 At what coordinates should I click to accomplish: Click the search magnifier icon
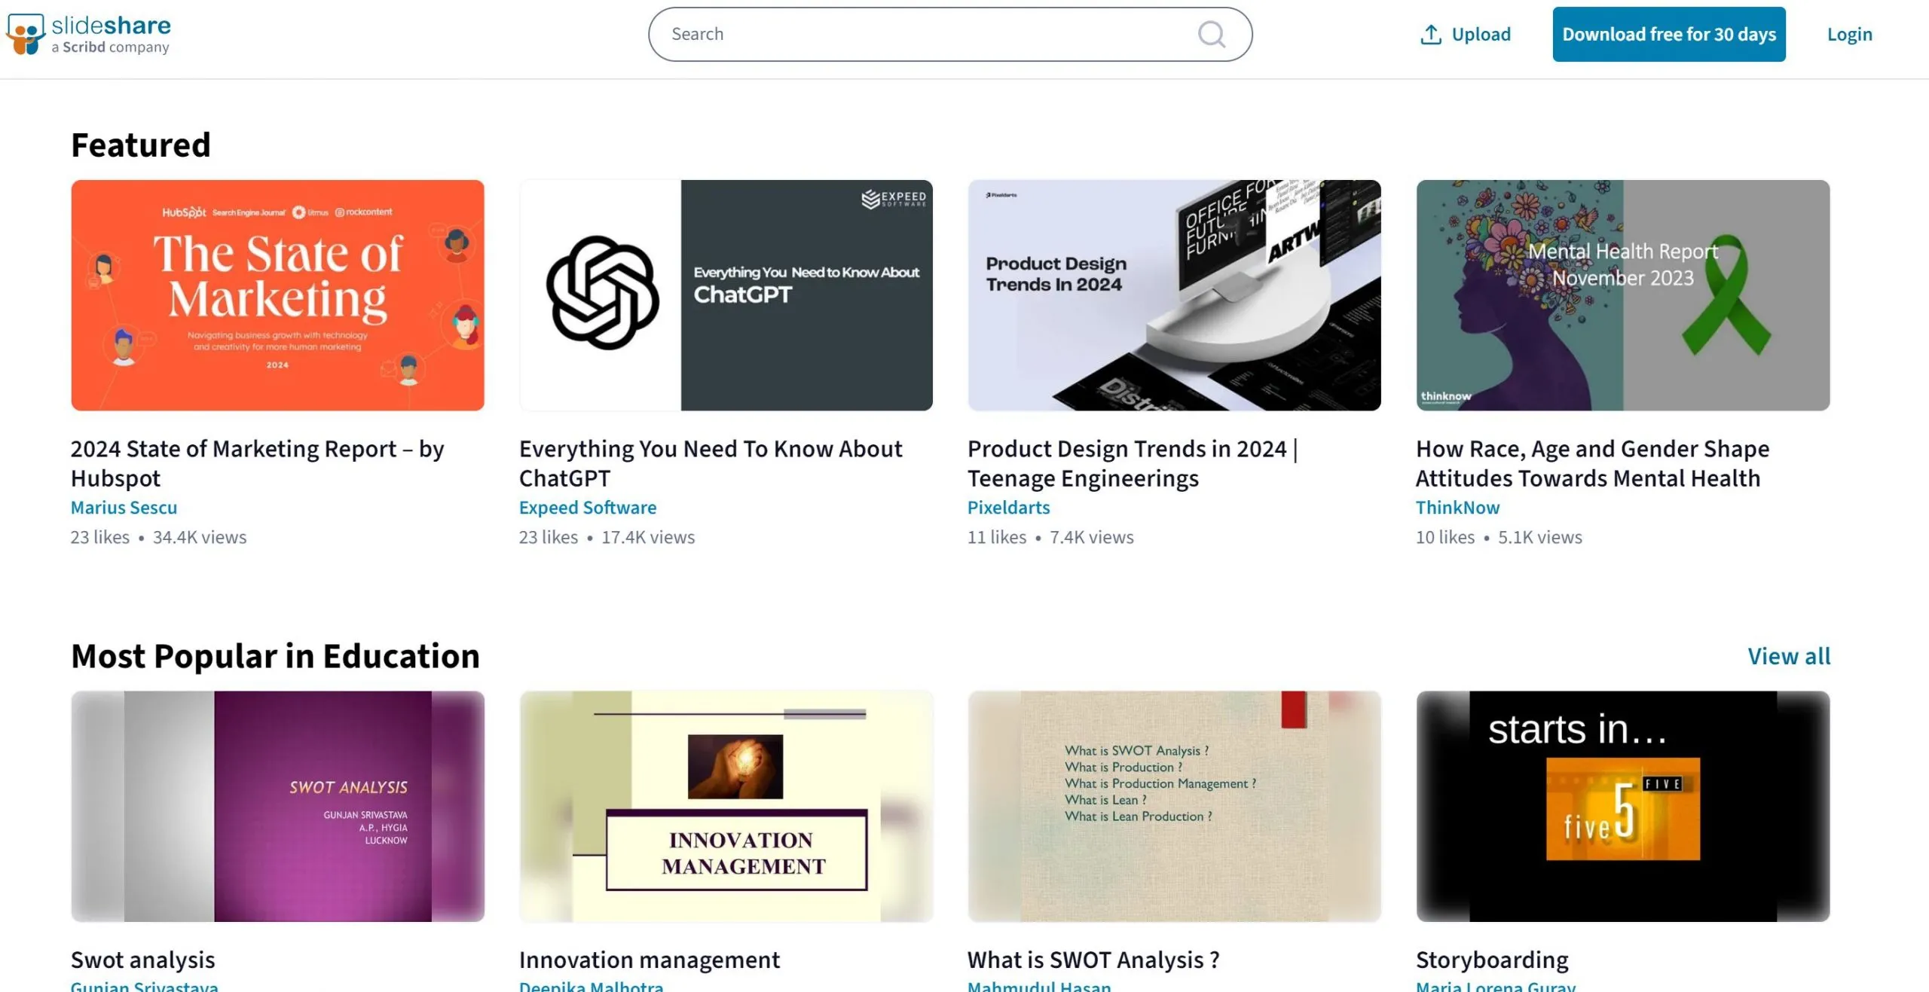pos(1212,34)
